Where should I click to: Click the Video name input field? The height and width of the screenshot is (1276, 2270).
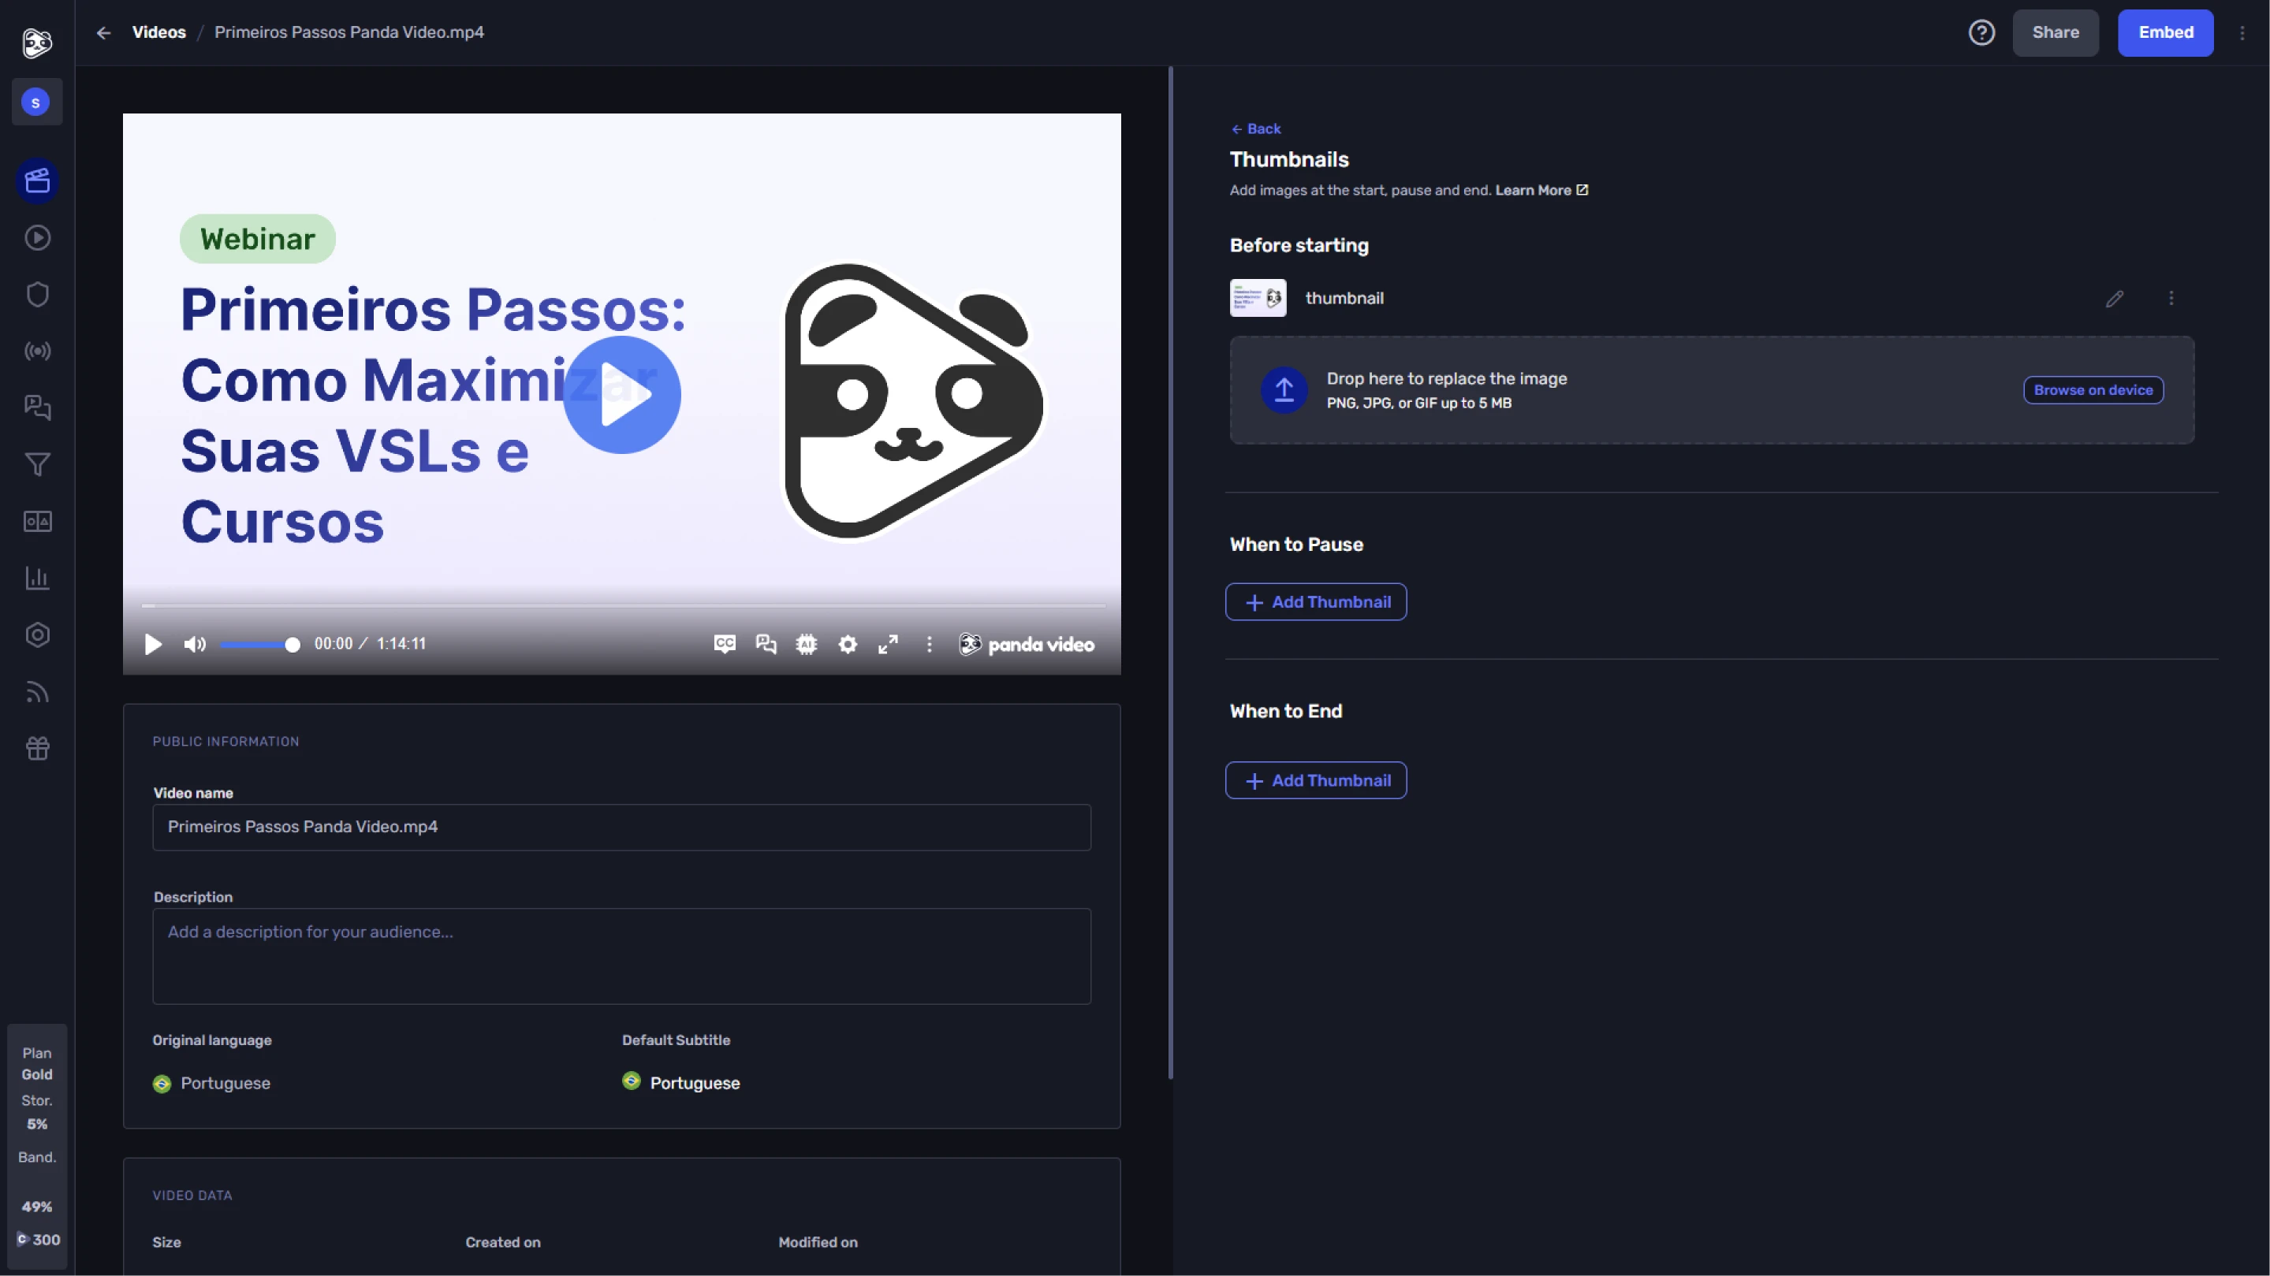(621, 827)
